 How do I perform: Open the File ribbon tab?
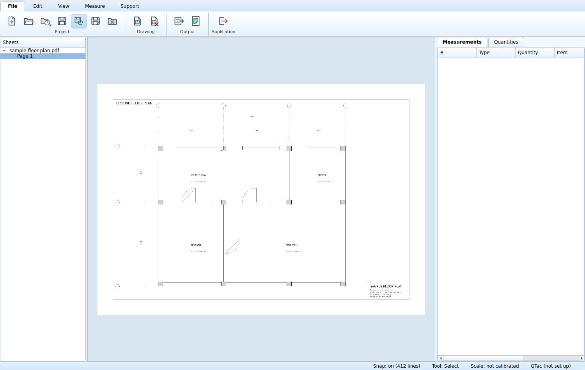pyautogui.click(x=12, y=6)
